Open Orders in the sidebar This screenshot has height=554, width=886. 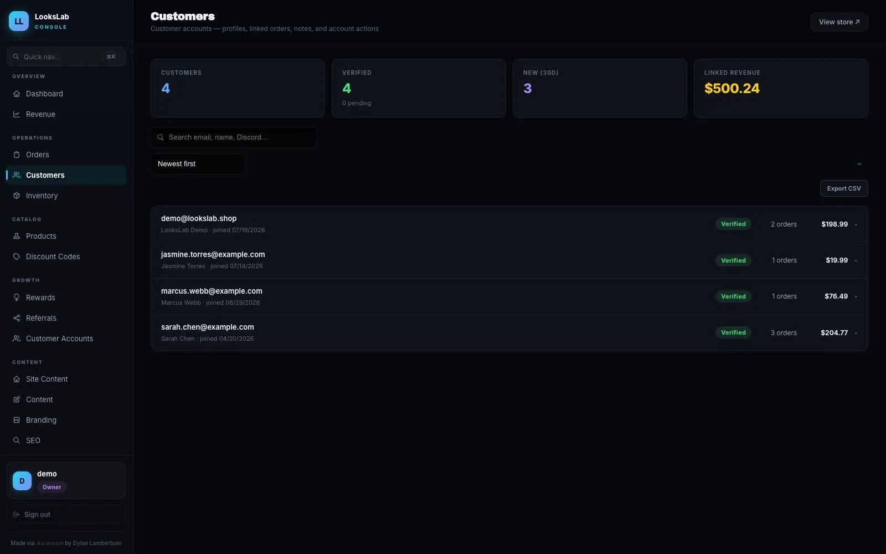66,155
